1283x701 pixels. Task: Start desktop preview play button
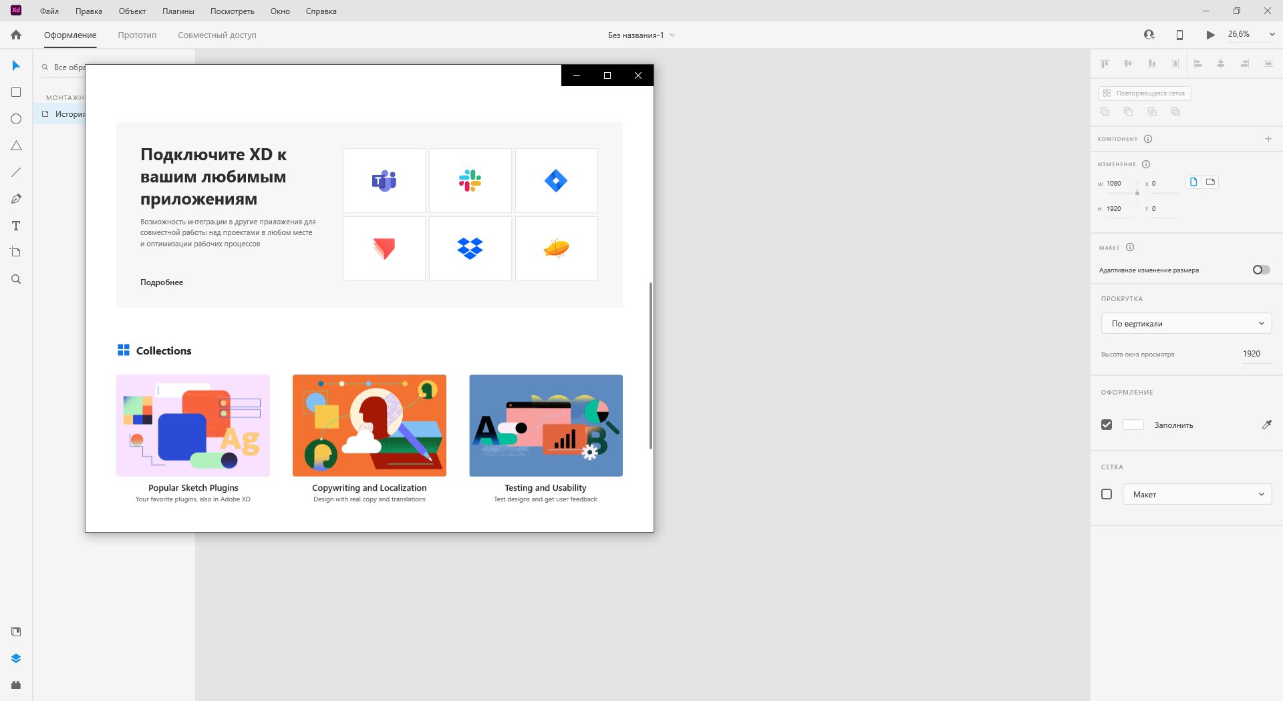point(1210,35)
